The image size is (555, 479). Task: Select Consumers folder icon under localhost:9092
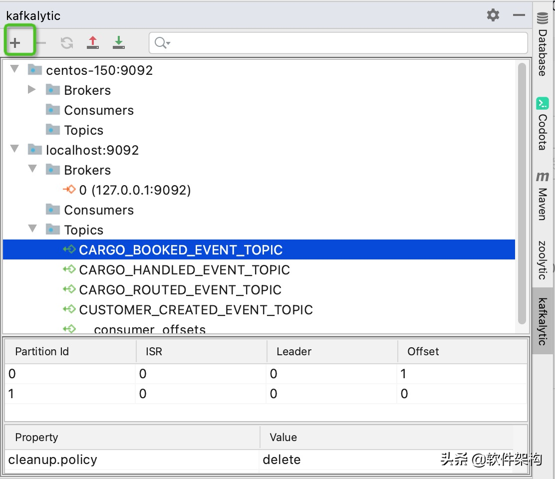53,210
